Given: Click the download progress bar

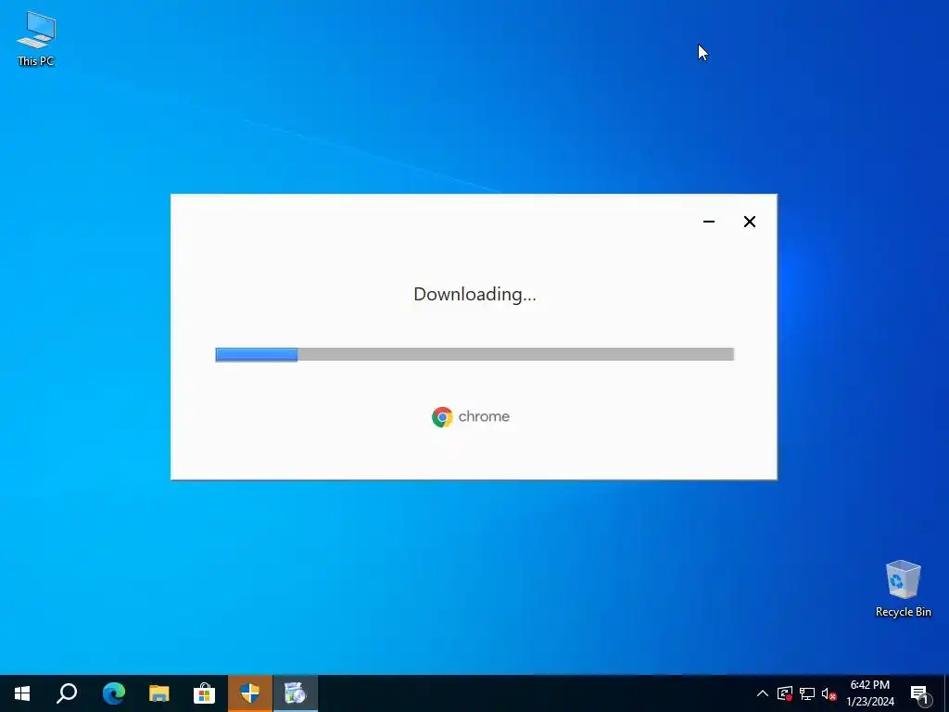Looking at the screenshot, I should [474, 354].
